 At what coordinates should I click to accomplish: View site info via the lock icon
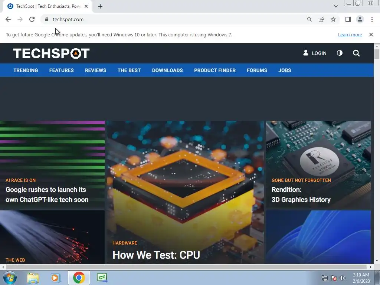click(x=47, y=19)
